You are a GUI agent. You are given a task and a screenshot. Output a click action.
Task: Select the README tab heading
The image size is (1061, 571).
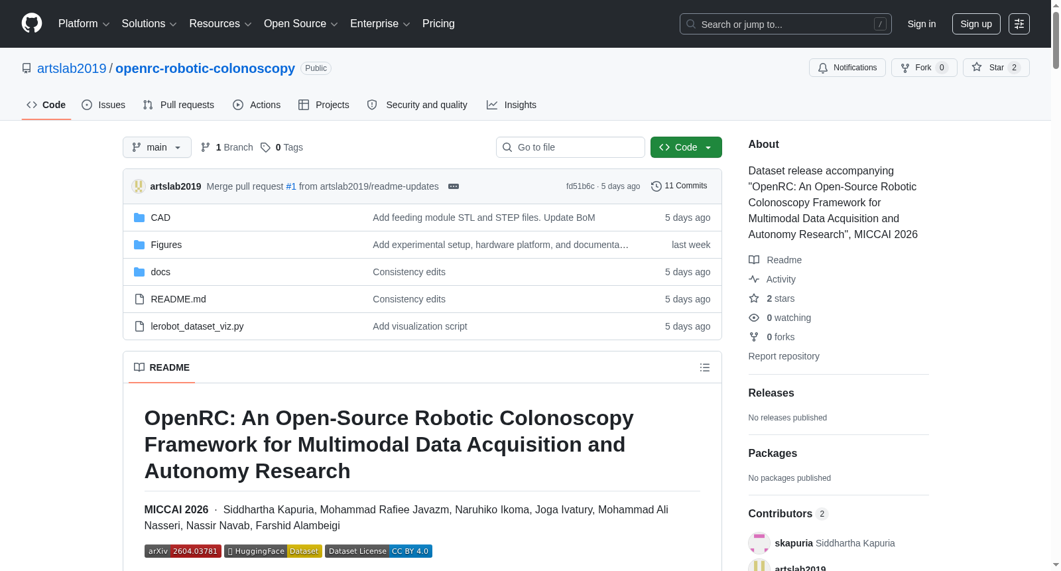(x=162, y=367)
